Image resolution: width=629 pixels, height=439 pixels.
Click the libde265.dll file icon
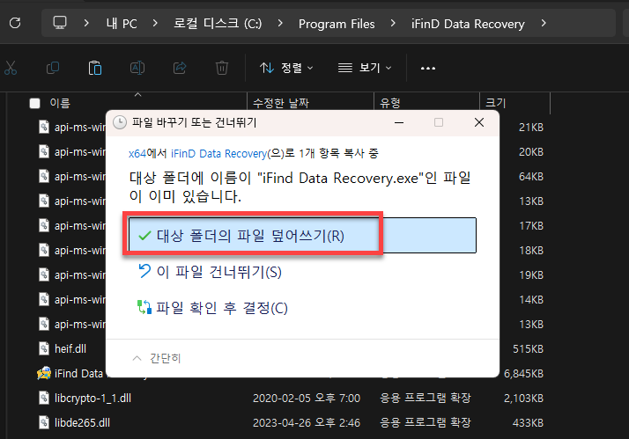(44, 422)
